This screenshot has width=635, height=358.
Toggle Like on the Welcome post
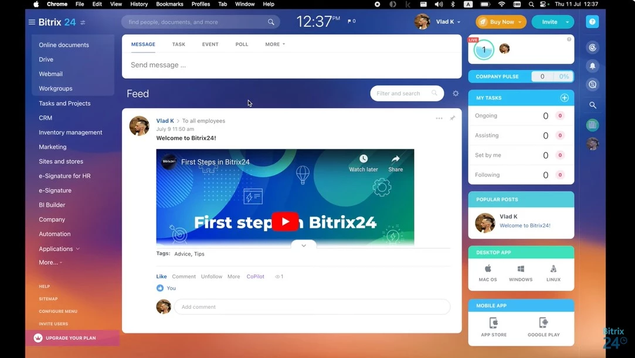161,276
